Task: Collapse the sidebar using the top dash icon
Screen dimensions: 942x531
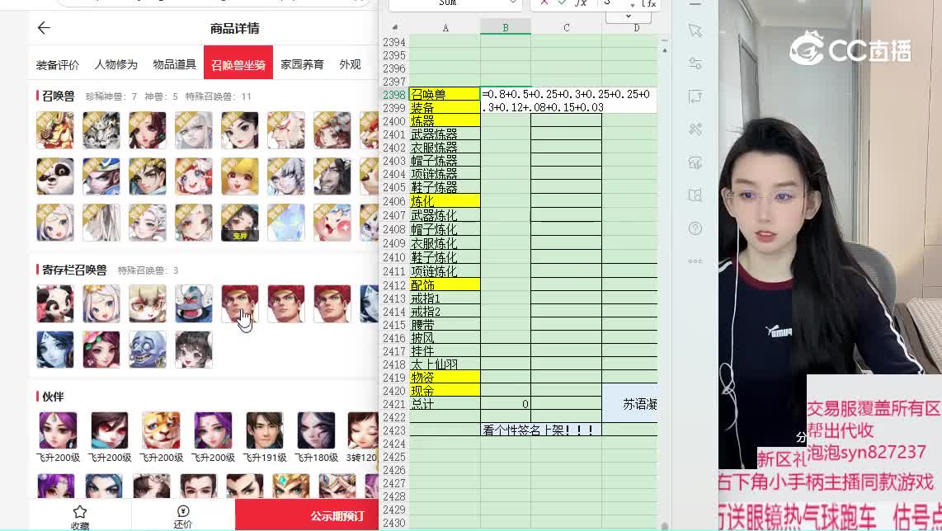Action: [695, 3]
